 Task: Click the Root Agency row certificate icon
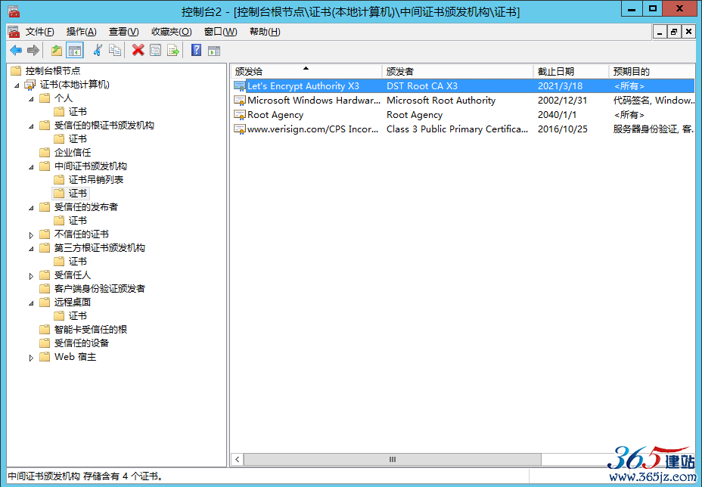coord(240,115)
